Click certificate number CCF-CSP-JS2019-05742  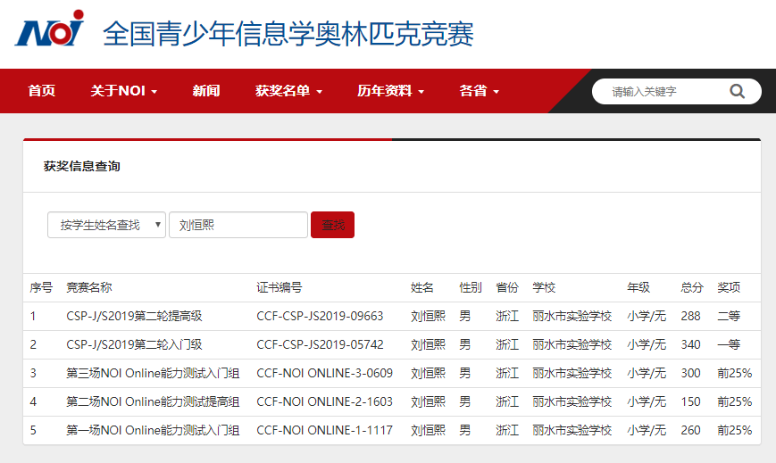[x=320, y=344]
